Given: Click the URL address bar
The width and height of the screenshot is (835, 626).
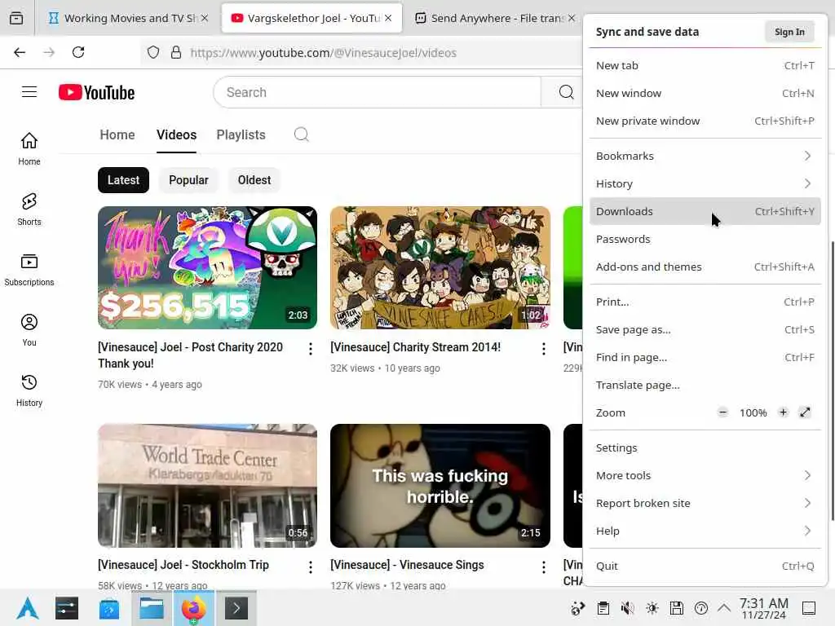Looking at the screenshot, I should click(362, 53).
